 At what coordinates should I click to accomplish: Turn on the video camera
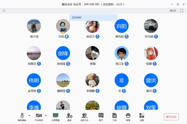click(39, 116)
